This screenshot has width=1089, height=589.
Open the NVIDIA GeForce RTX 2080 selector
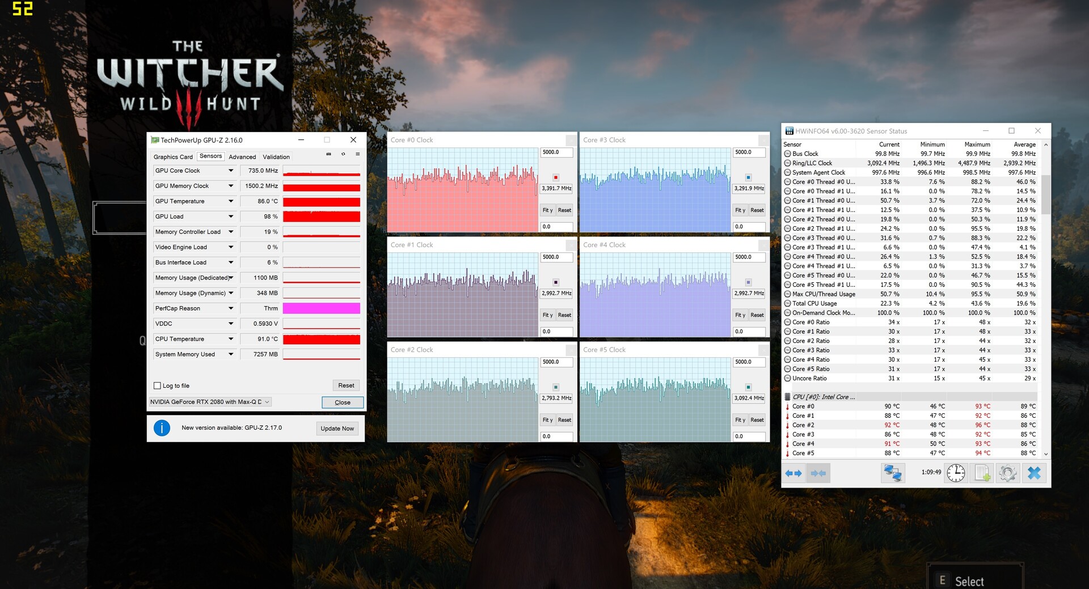tap(210, 402)
